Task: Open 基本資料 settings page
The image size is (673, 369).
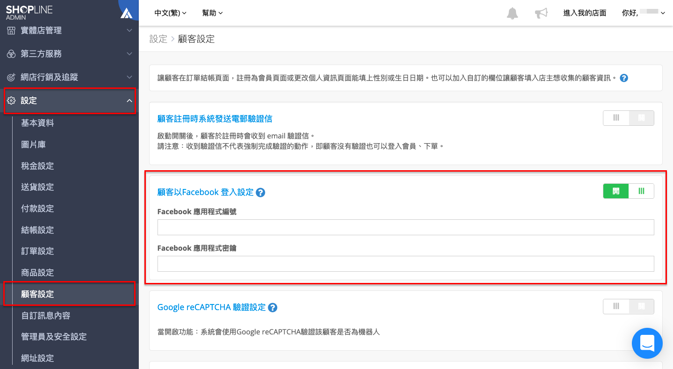Action: coord(37,123)
